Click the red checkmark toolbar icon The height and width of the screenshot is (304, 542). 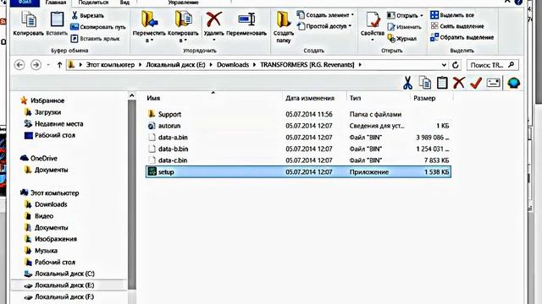tap(476, 83)
